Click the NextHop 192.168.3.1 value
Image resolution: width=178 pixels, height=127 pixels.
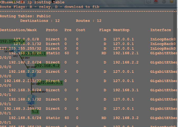126,90
